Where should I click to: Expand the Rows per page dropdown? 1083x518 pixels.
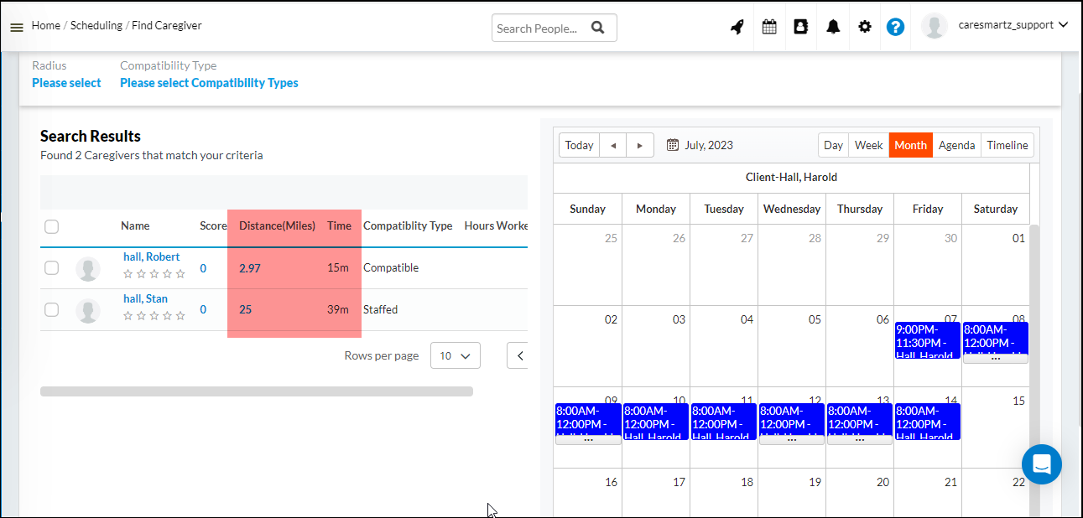455,355
